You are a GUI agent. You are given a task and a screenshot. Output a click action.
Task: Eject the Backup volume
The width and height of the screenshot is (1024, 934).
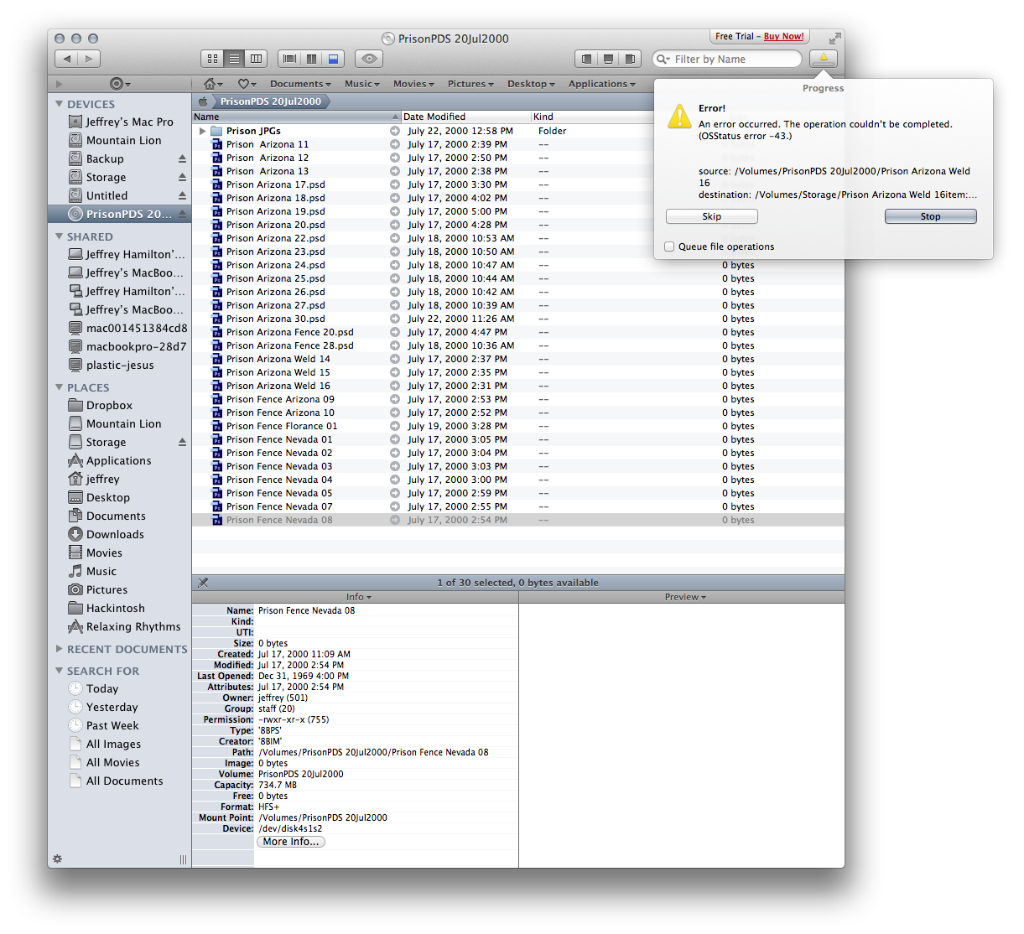182,158
